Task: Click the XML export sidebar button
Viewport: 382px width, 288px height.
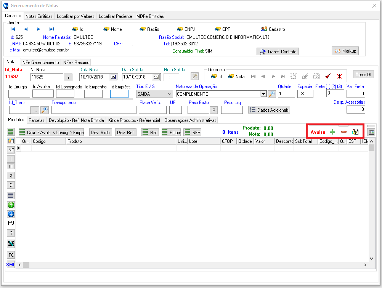Action: [x=11, y=264]
